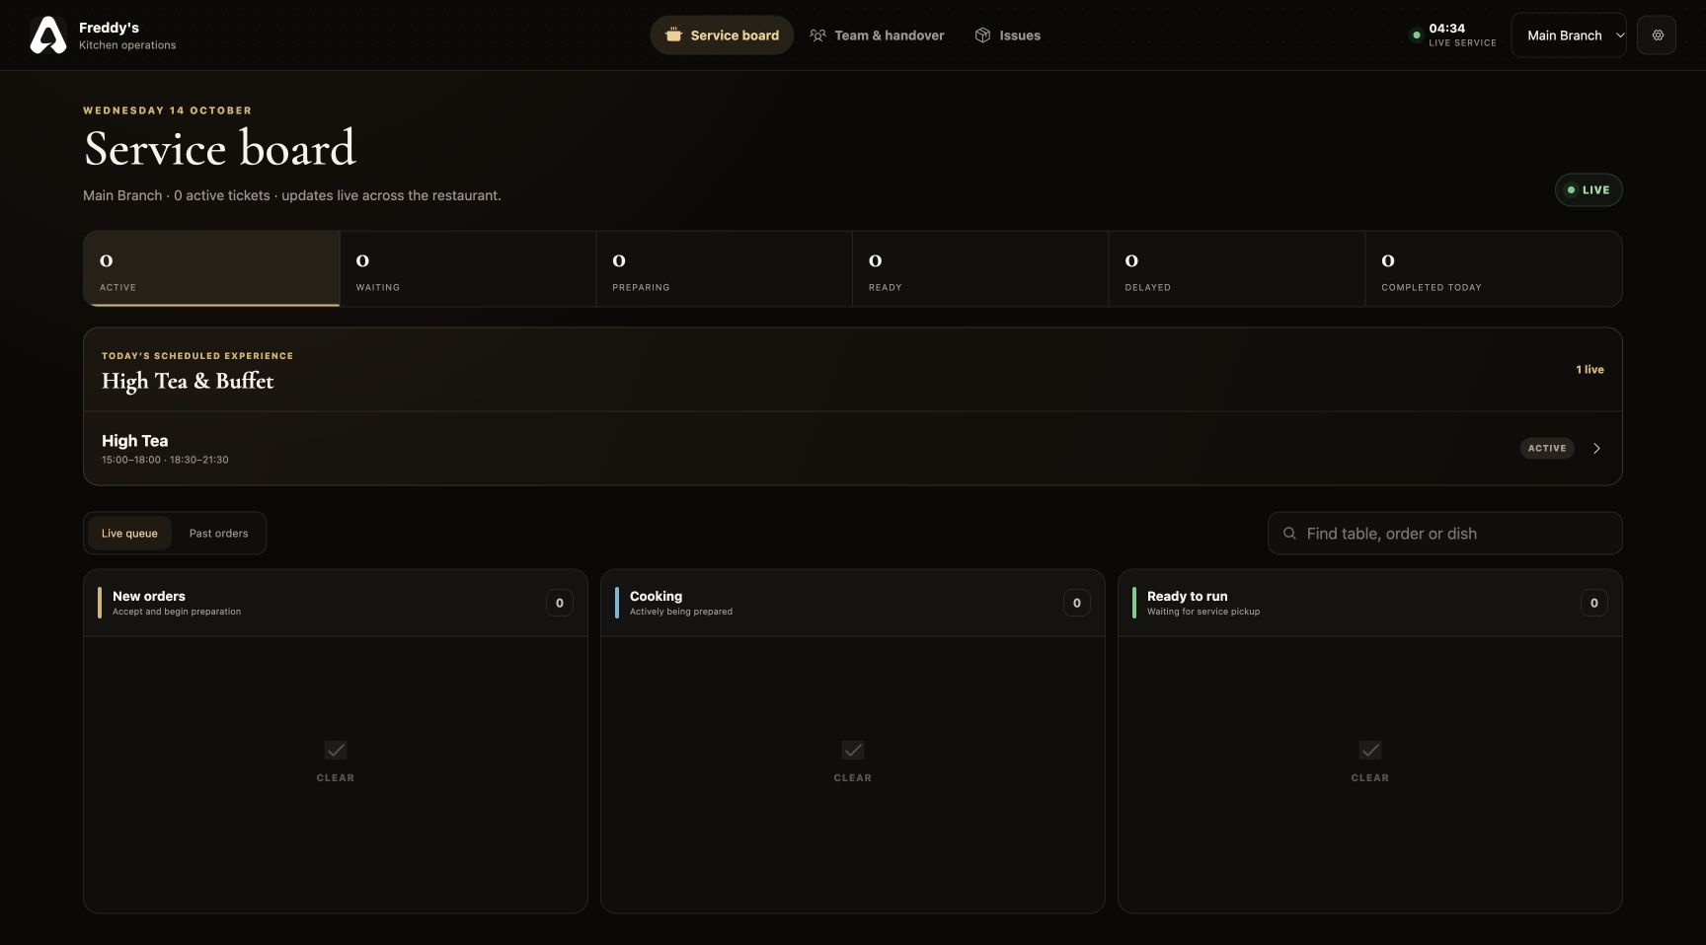Click the New orders count badge
This screenshot has height=945, width=1706.
click(560, 603)
